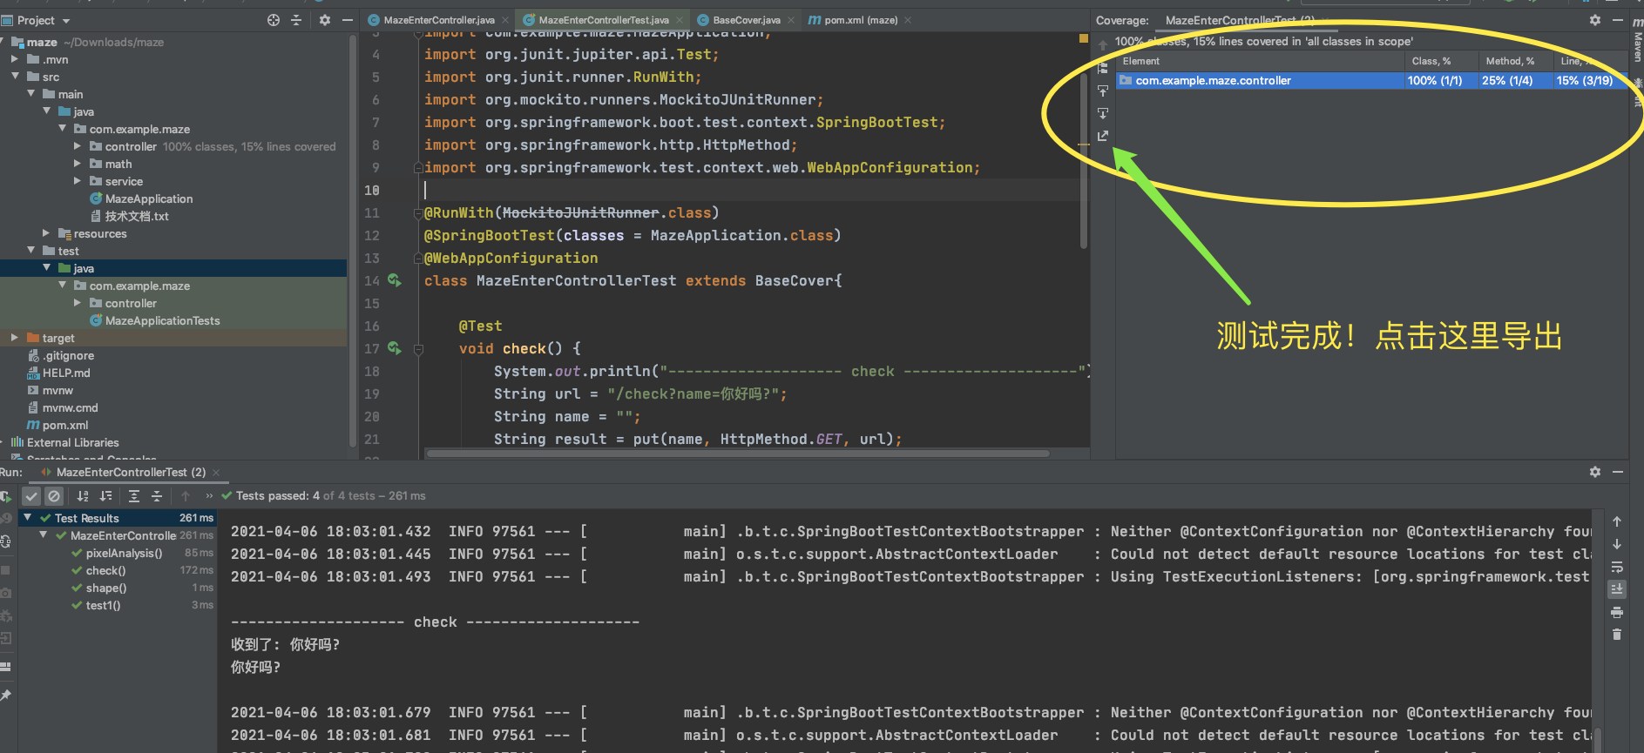Expand all test result nodes
Screen dimensions: 1644x753
pyautogui.click(x=134, y=496)
